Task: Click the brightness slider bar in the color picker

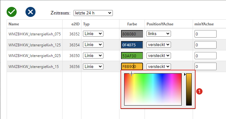Action: [189, 89]
